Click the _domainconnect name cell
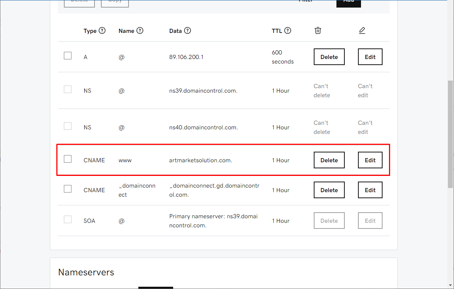Screen dimensions: 454x289 (137, 190)
